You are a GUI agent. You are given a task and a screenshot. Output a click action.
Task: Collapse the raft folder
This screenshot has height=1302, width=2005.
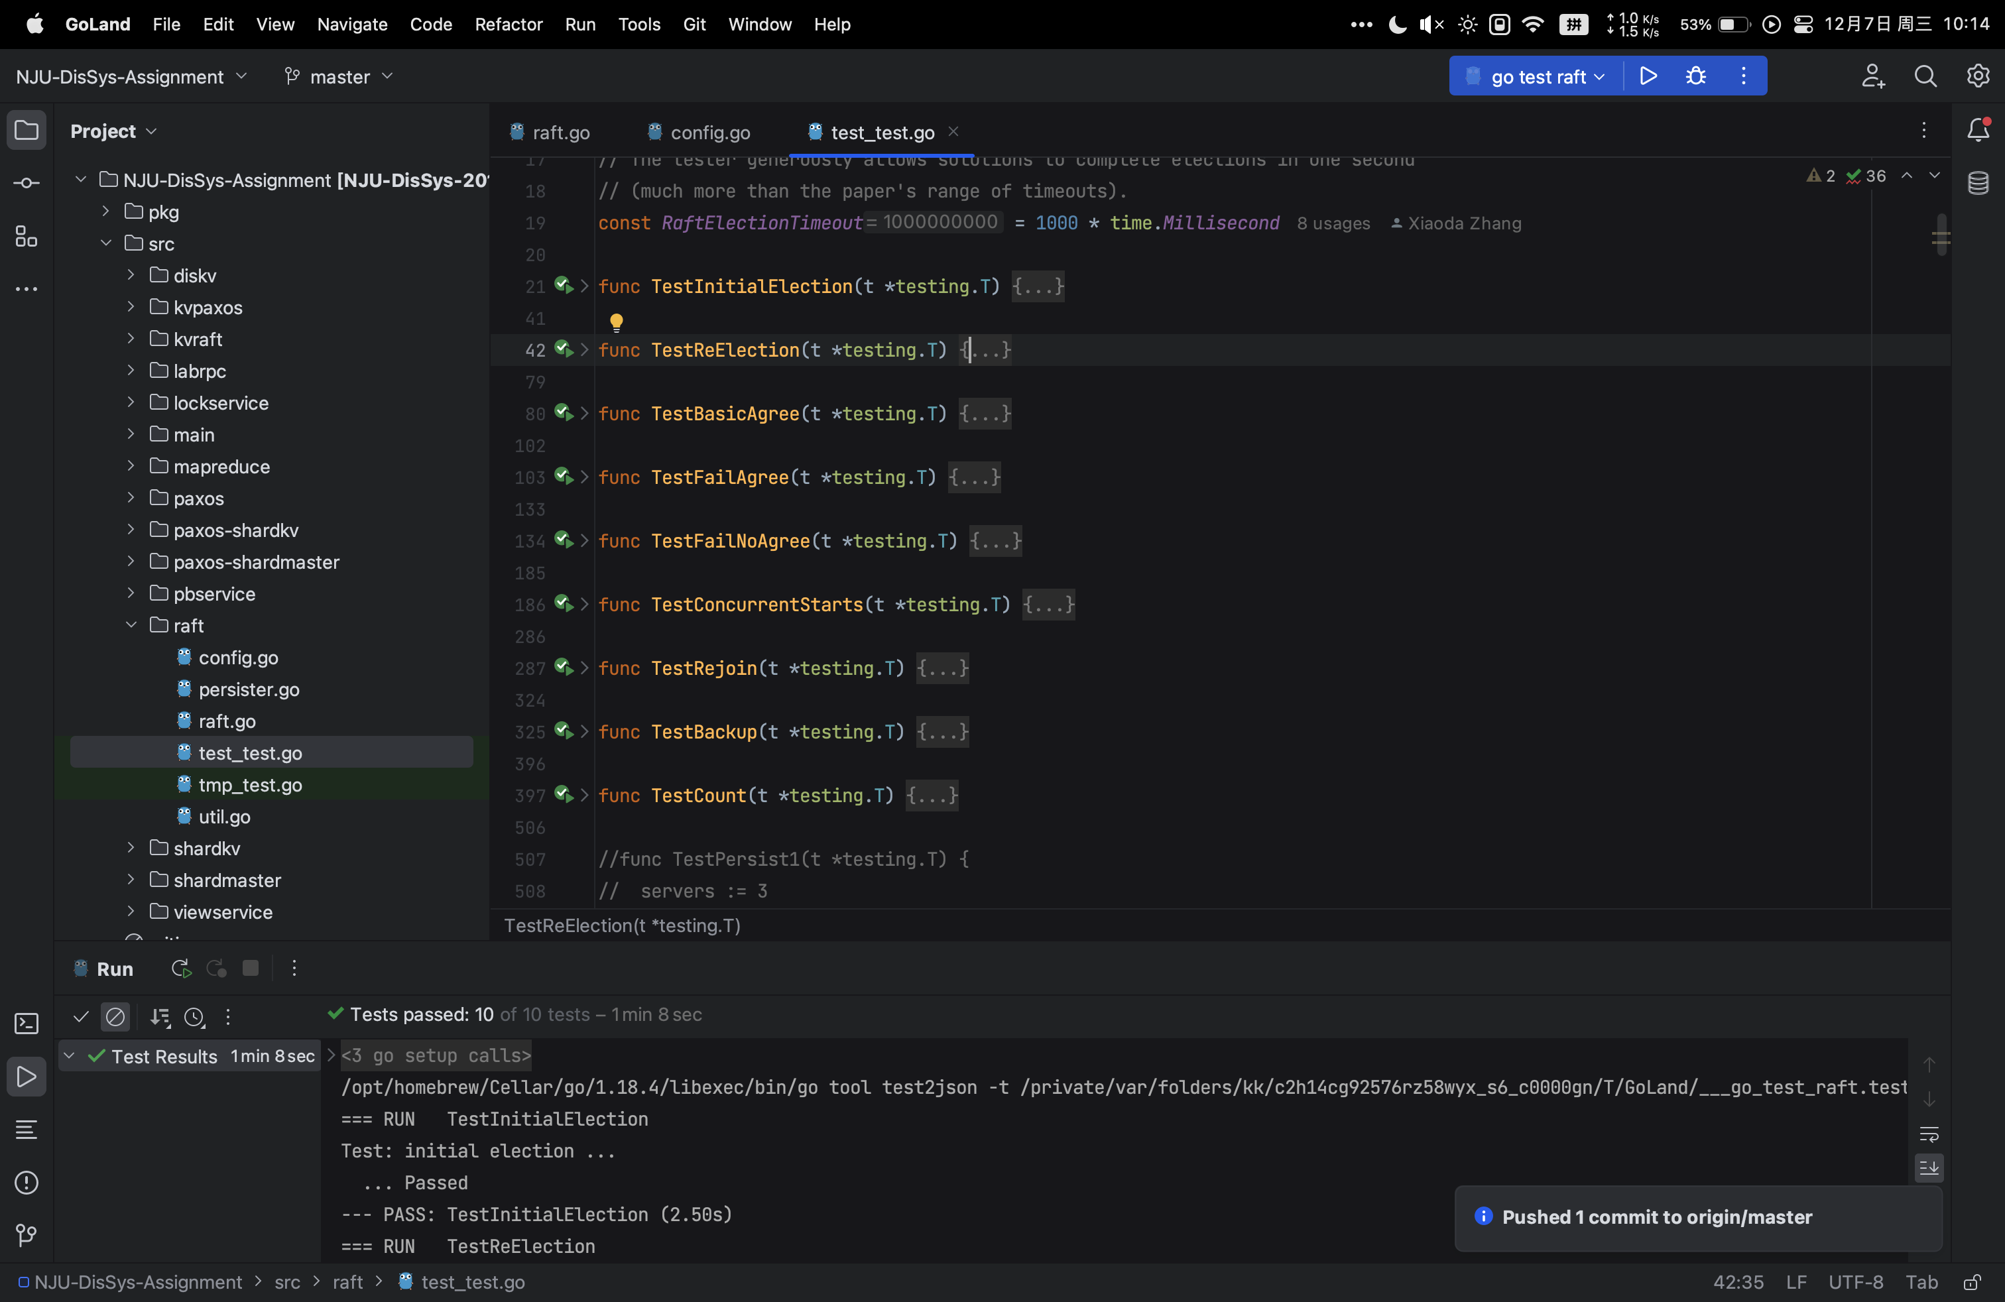click(x=131, y=625)
